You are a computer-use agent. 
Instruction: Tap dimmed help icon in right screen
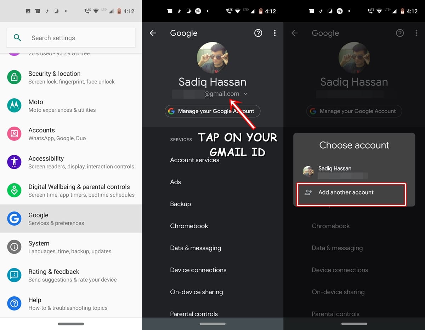400,33
